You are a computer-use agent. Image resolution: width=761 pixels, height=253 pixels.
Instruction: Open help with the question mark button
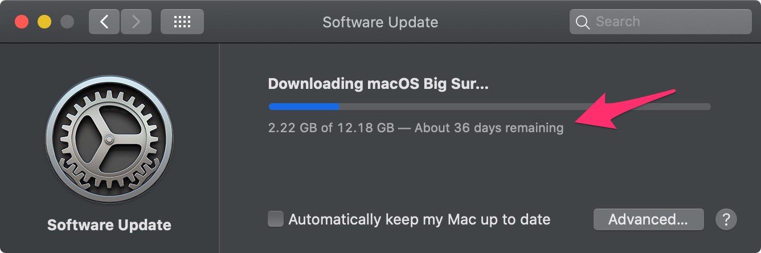726,219
